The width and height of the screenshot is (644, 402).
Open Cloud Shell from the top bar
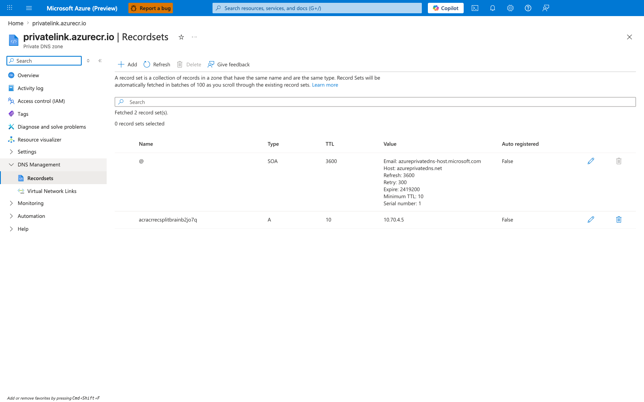click(x=475, y=8)
